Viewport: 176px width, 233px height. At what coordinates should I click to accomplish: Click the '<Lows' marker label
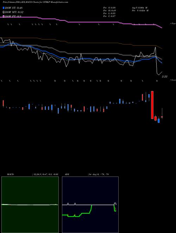(x=173, y=80)
